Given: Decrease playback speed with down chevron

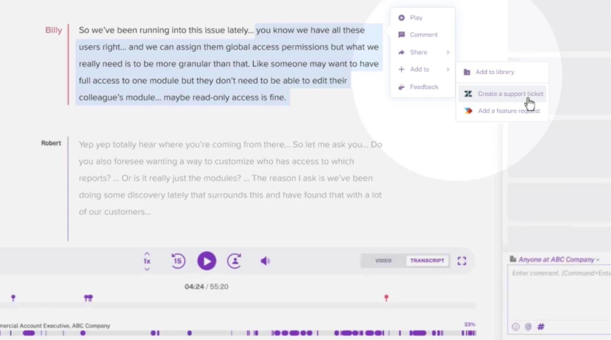Looking at the screenshot, I should tap(147, 269).
